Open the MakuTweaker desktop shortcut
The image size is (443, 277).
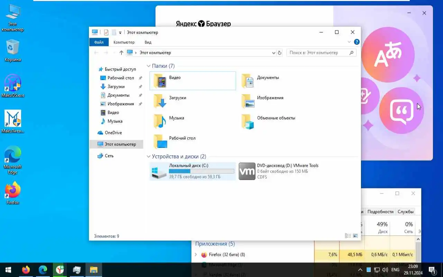point(13,122)
